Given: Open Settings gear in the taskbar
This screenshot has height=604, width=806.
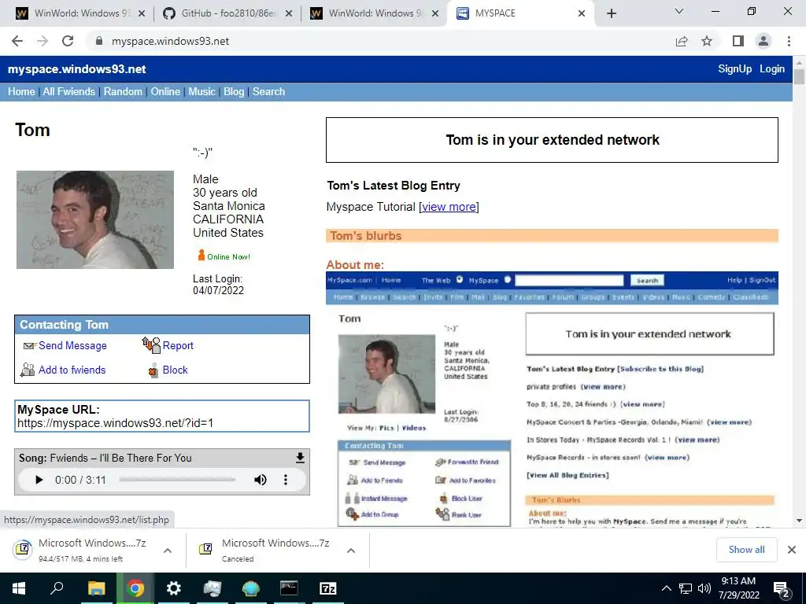Looking at the screenshot, I should tap(174, 588).
